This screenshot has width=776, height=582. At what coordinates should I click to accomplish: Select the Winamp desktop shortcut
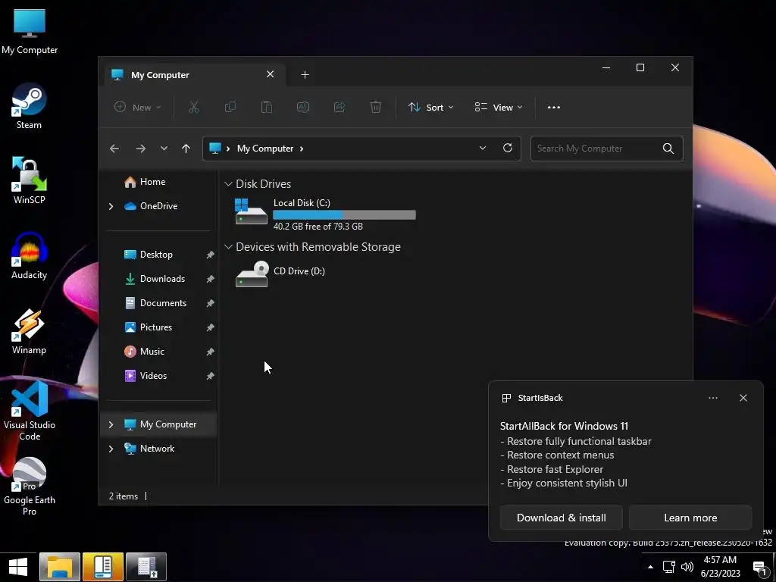coord(30,332)
